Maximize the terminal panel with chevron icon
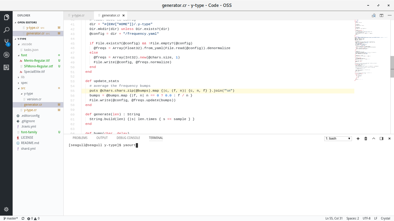Screen dimensions: 394x221 tap(374, 138)
